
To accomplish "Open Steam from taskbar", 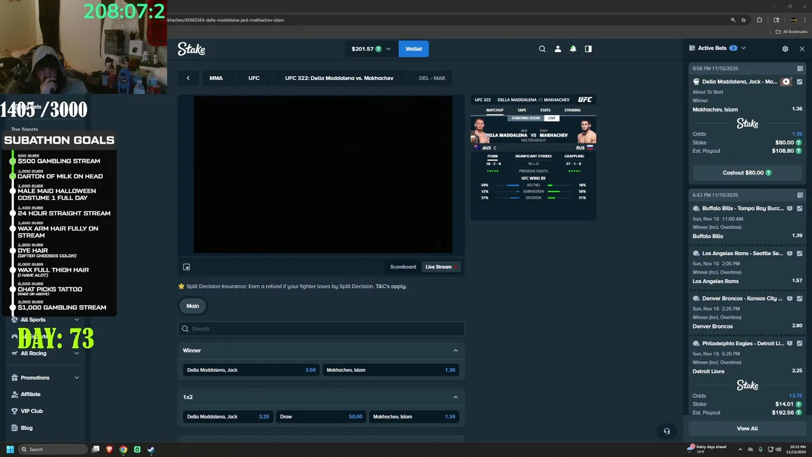I will pos(151,449).
